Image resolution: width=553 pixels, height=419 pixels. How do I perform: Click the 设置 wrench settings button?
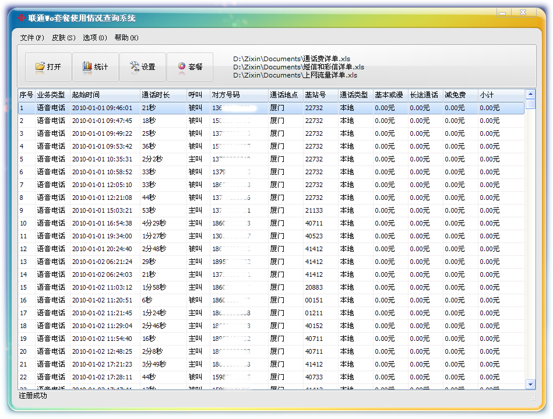pos(142,67)
